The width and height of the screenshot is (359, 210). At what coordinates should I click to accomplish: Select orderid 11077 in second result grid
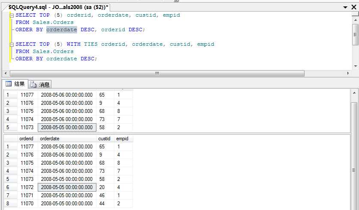pos(27,147)
